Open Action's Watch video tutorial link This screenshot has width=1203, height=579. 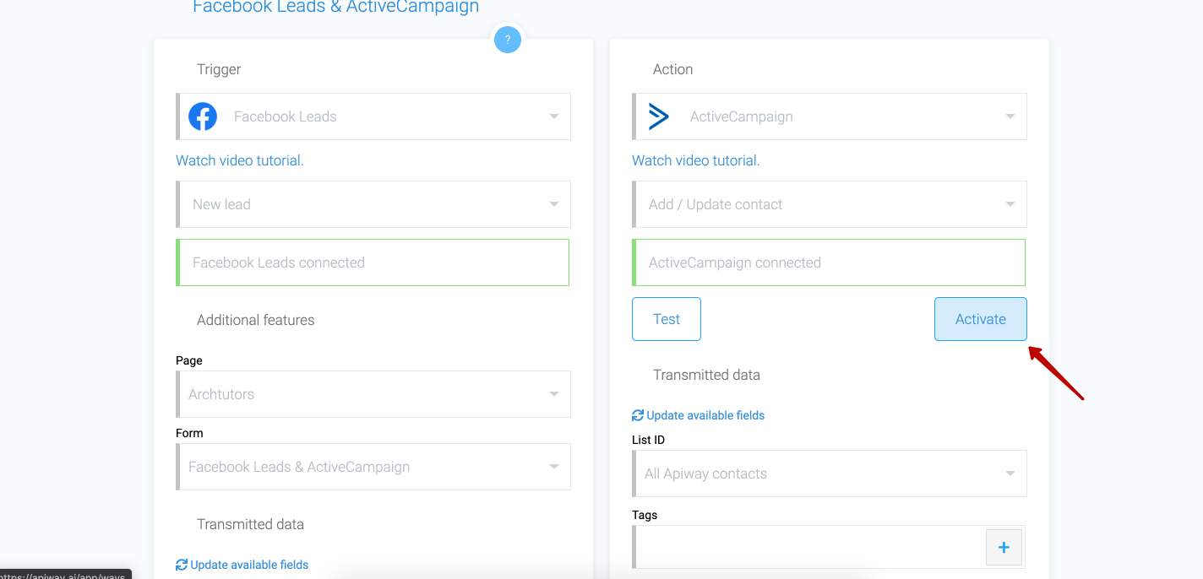696,160
